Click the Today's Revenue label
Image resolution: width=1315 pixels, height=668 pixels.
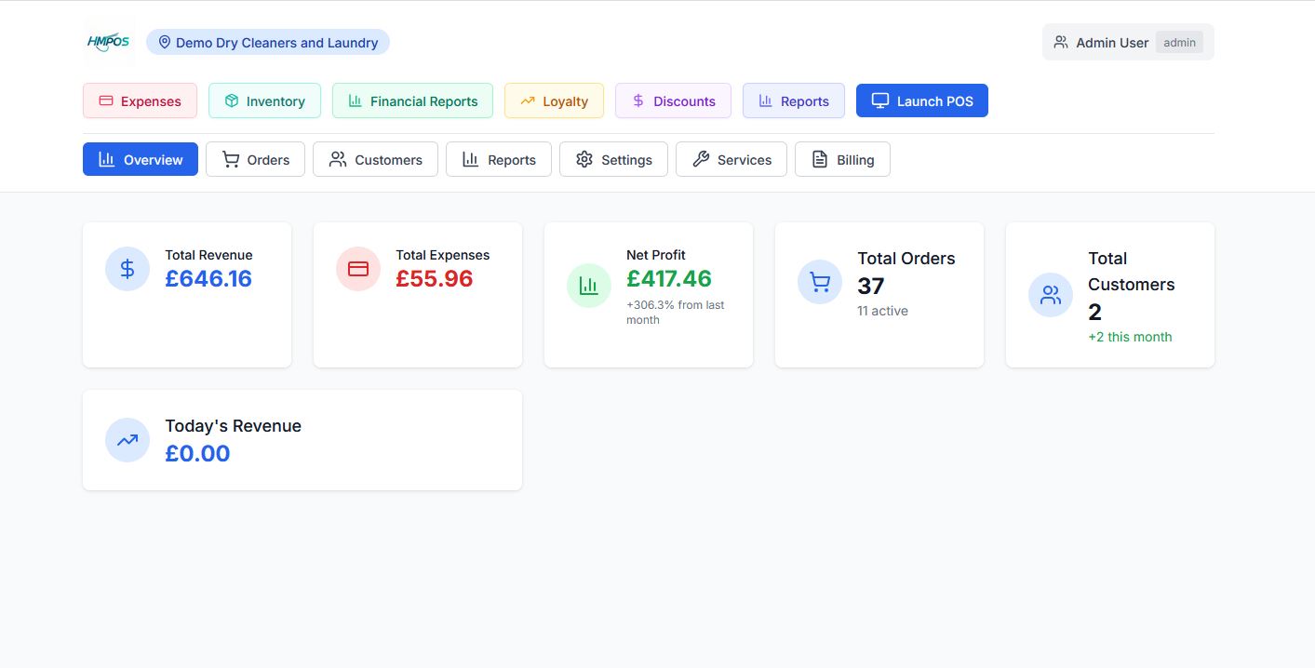pyautogui.click(x=234, y=426)
